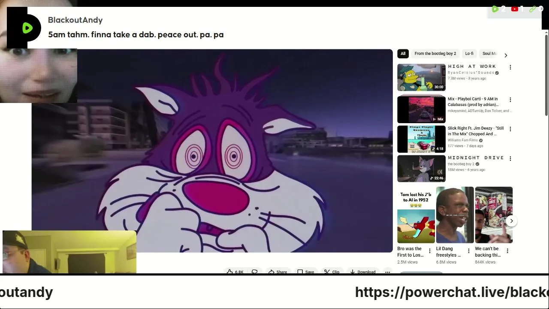Select the 'From the bootleg boy 2' chip
The image size is (549, 309).
435,54
